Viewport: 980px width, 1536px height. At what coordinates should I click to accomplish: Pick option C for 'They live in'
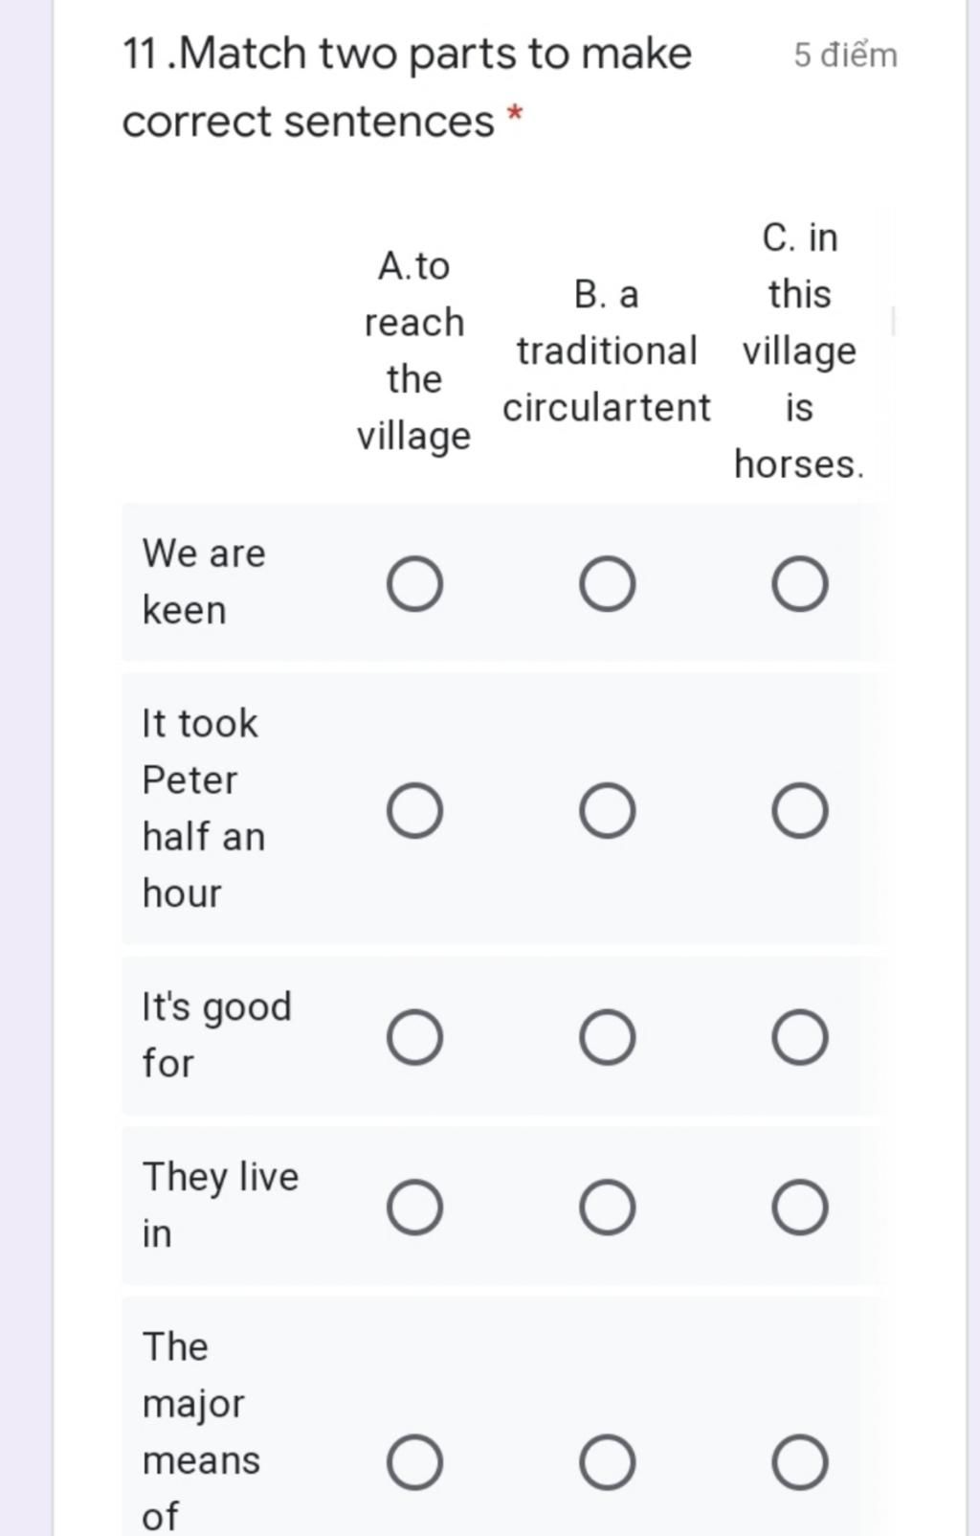[800, 1207]
